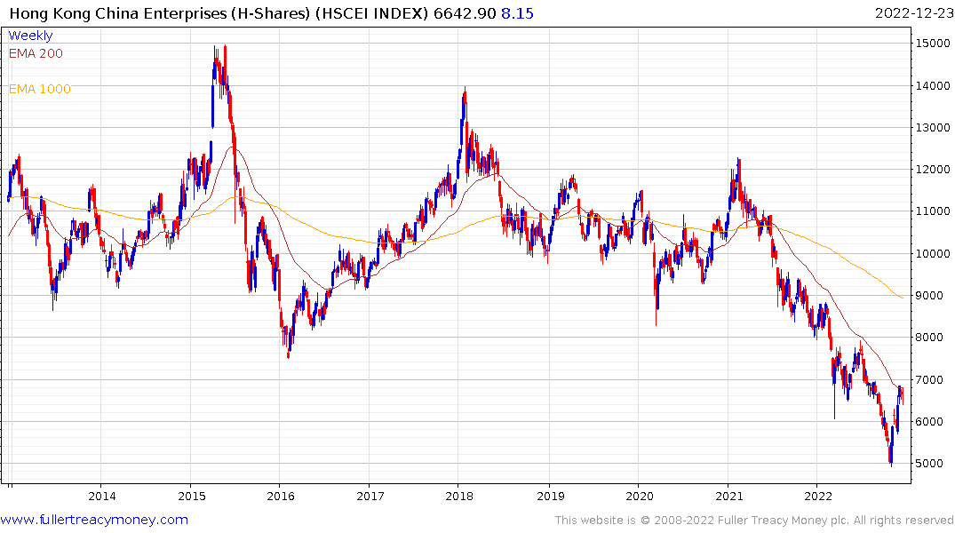Screen dimensions: 955x533
Task: Click the 8000 price axis label
Action: 929,338
